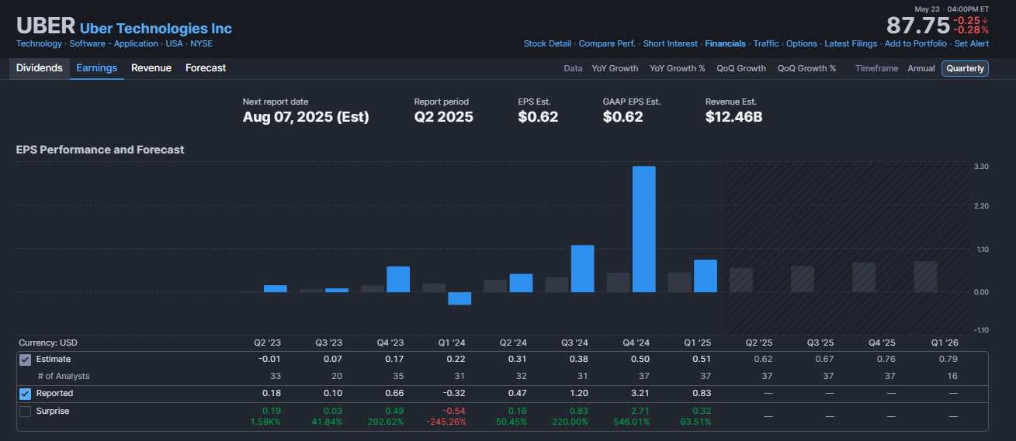The width and height of the screenshot is (1016, 441).
Task: Click the NYSE exchange link
Action: [x=202, y=43]
